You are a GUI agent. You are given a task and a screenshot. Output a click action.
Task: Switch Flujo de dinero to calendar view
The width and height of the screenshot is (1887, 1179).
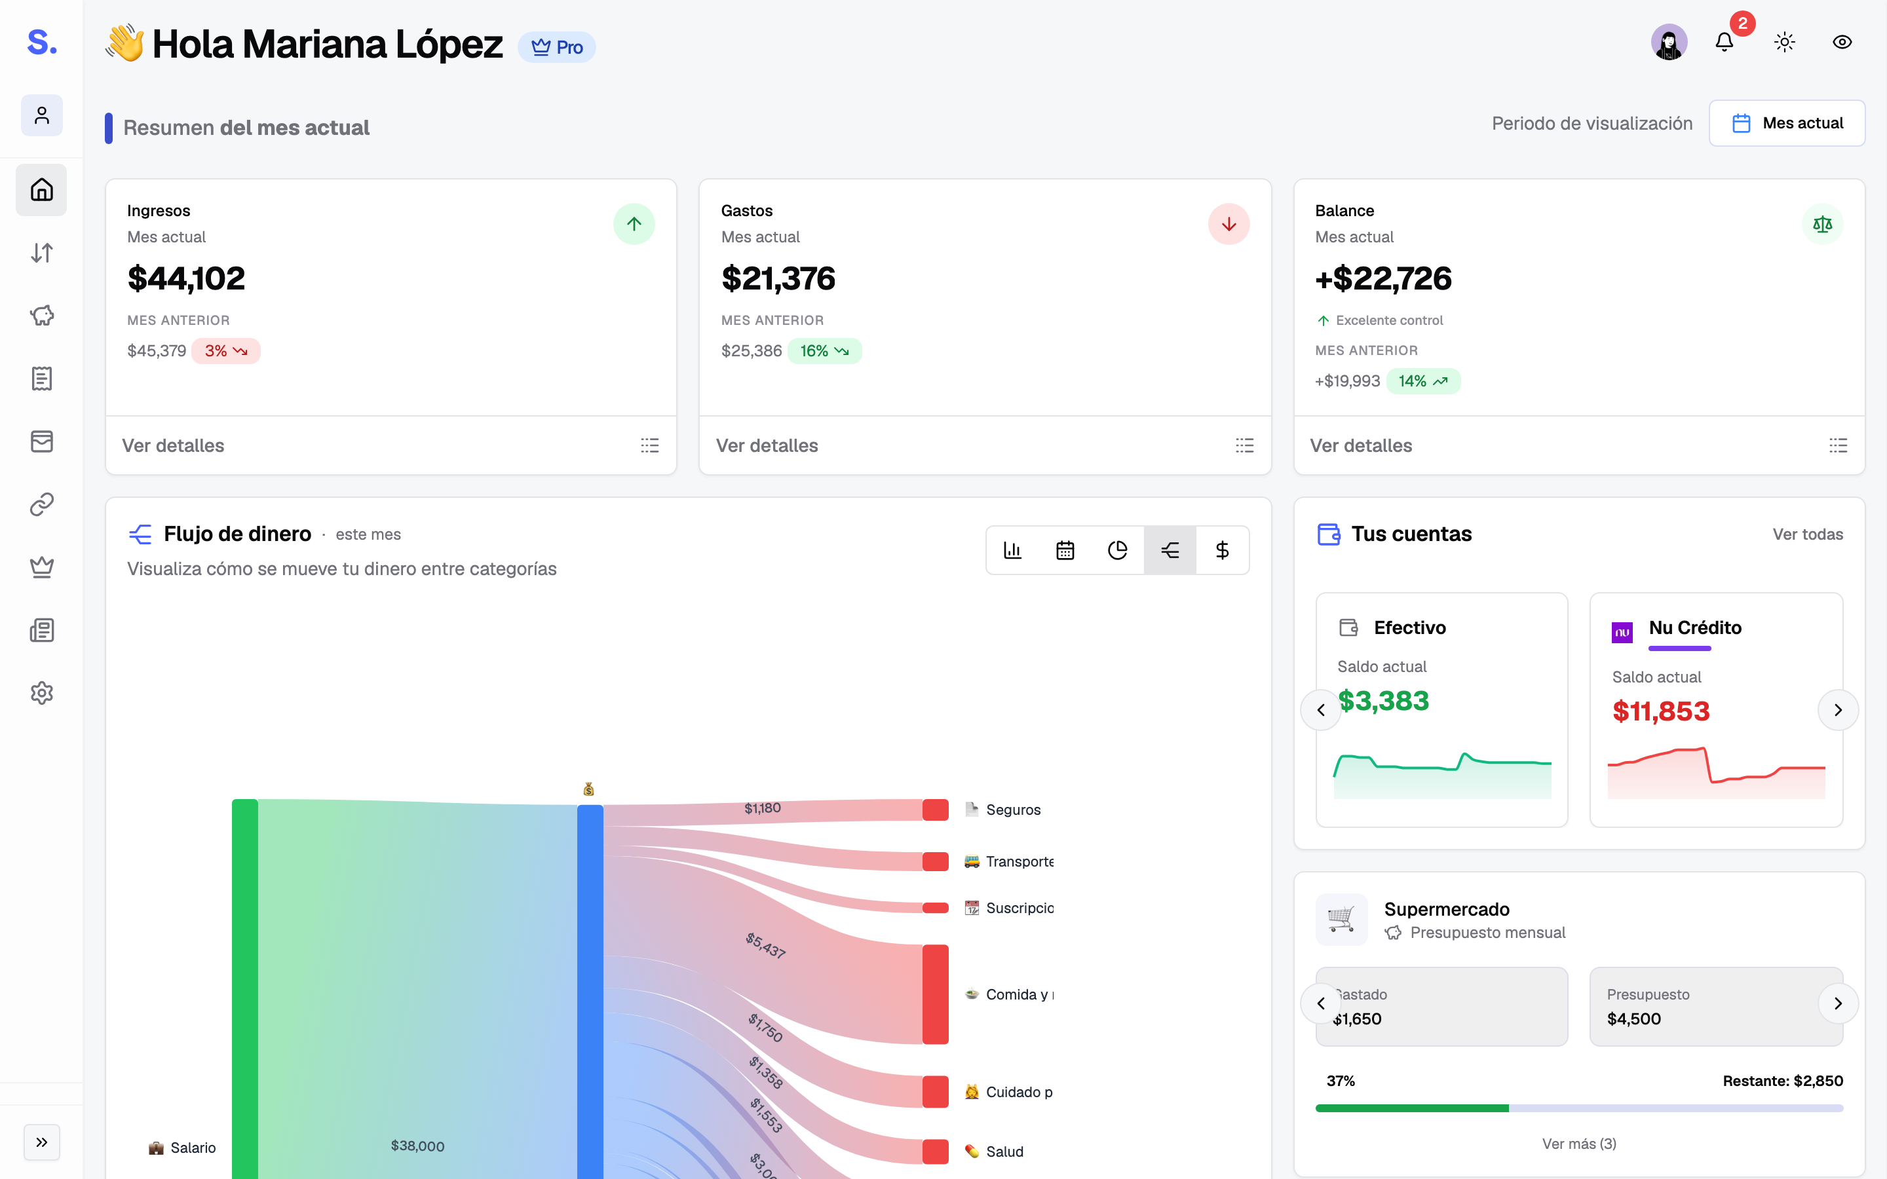tap(1065, 550)
